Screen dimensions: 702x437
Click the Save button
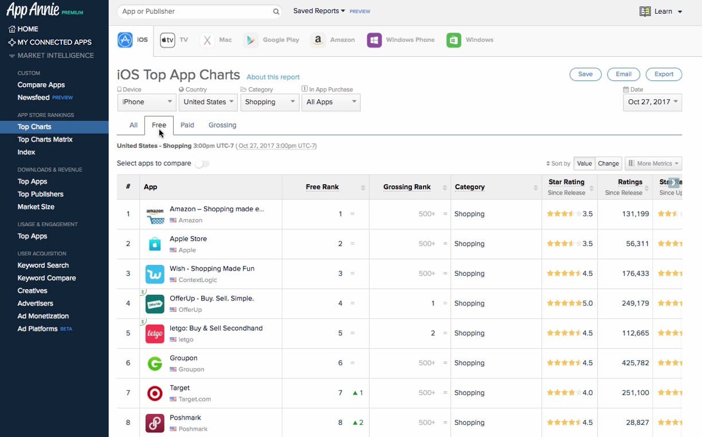point(585,75)
